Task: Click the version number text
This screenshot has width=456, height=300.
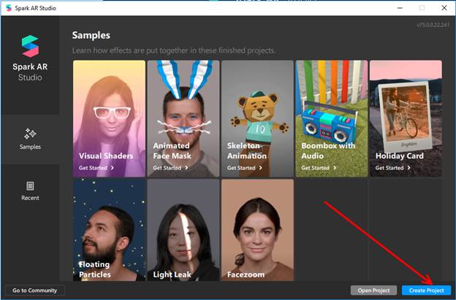Action: [x=433, y=25]
